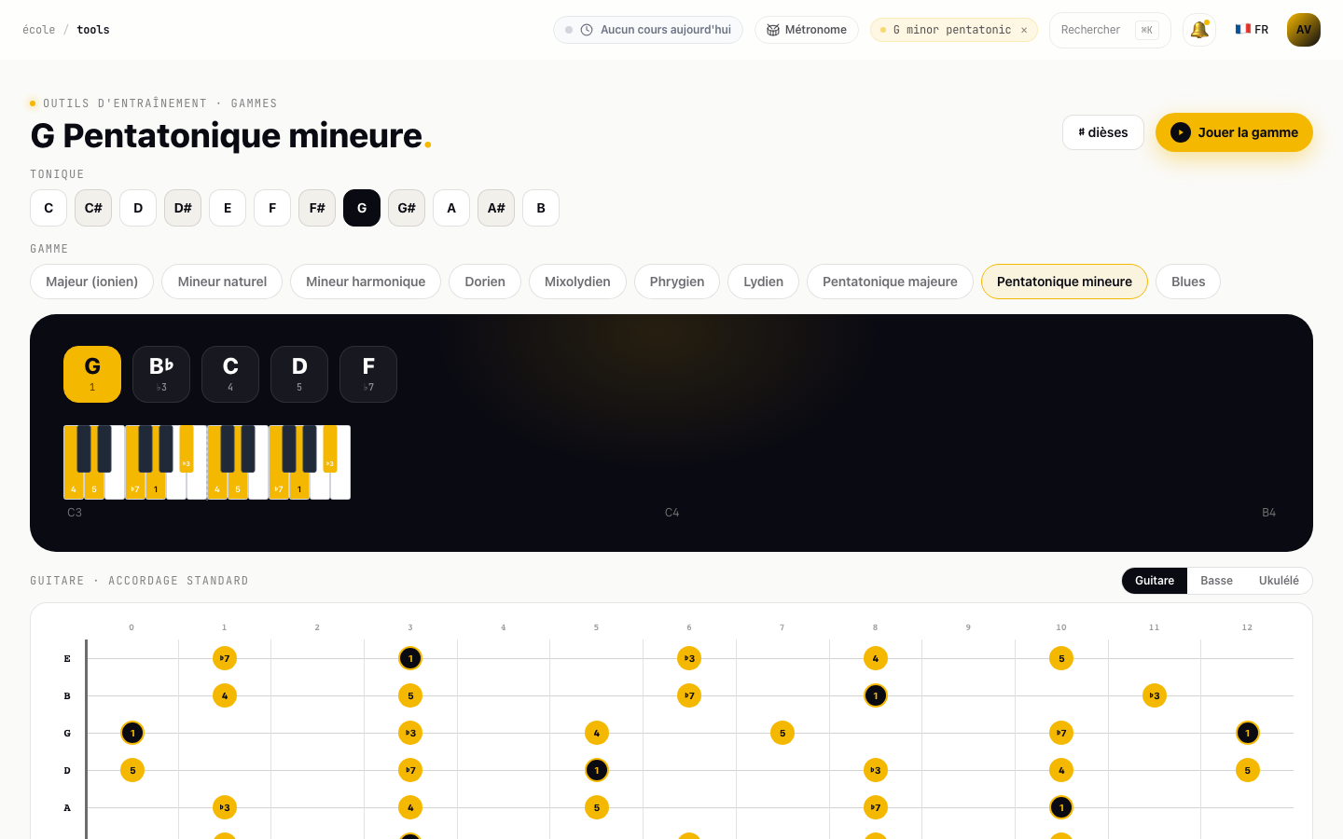Open the AV user avatar
1343x839 pixels.
click(1304, 30)
